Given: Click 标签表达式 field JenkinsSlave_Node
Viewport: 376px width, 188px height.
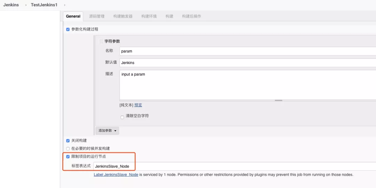Looking at the screenshot, I should pyautogui.click(x=235, y=166).
